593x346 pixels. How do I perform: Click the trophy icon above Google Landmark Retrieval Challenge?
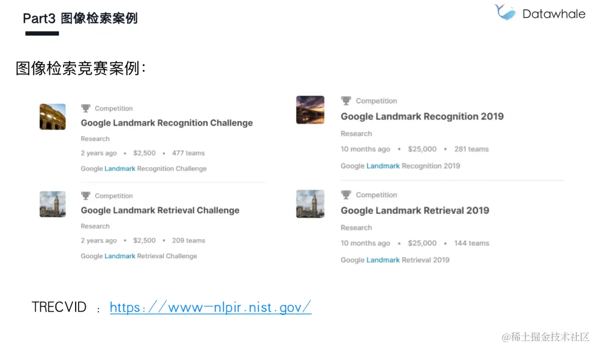pyautogui.click(x=86, y=196)
